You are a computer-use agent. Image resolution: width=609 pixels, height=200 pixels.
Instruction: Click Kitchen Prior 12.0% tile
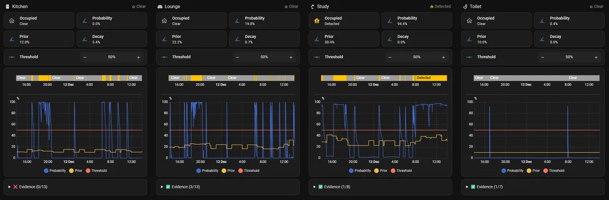tap(39, 39)
